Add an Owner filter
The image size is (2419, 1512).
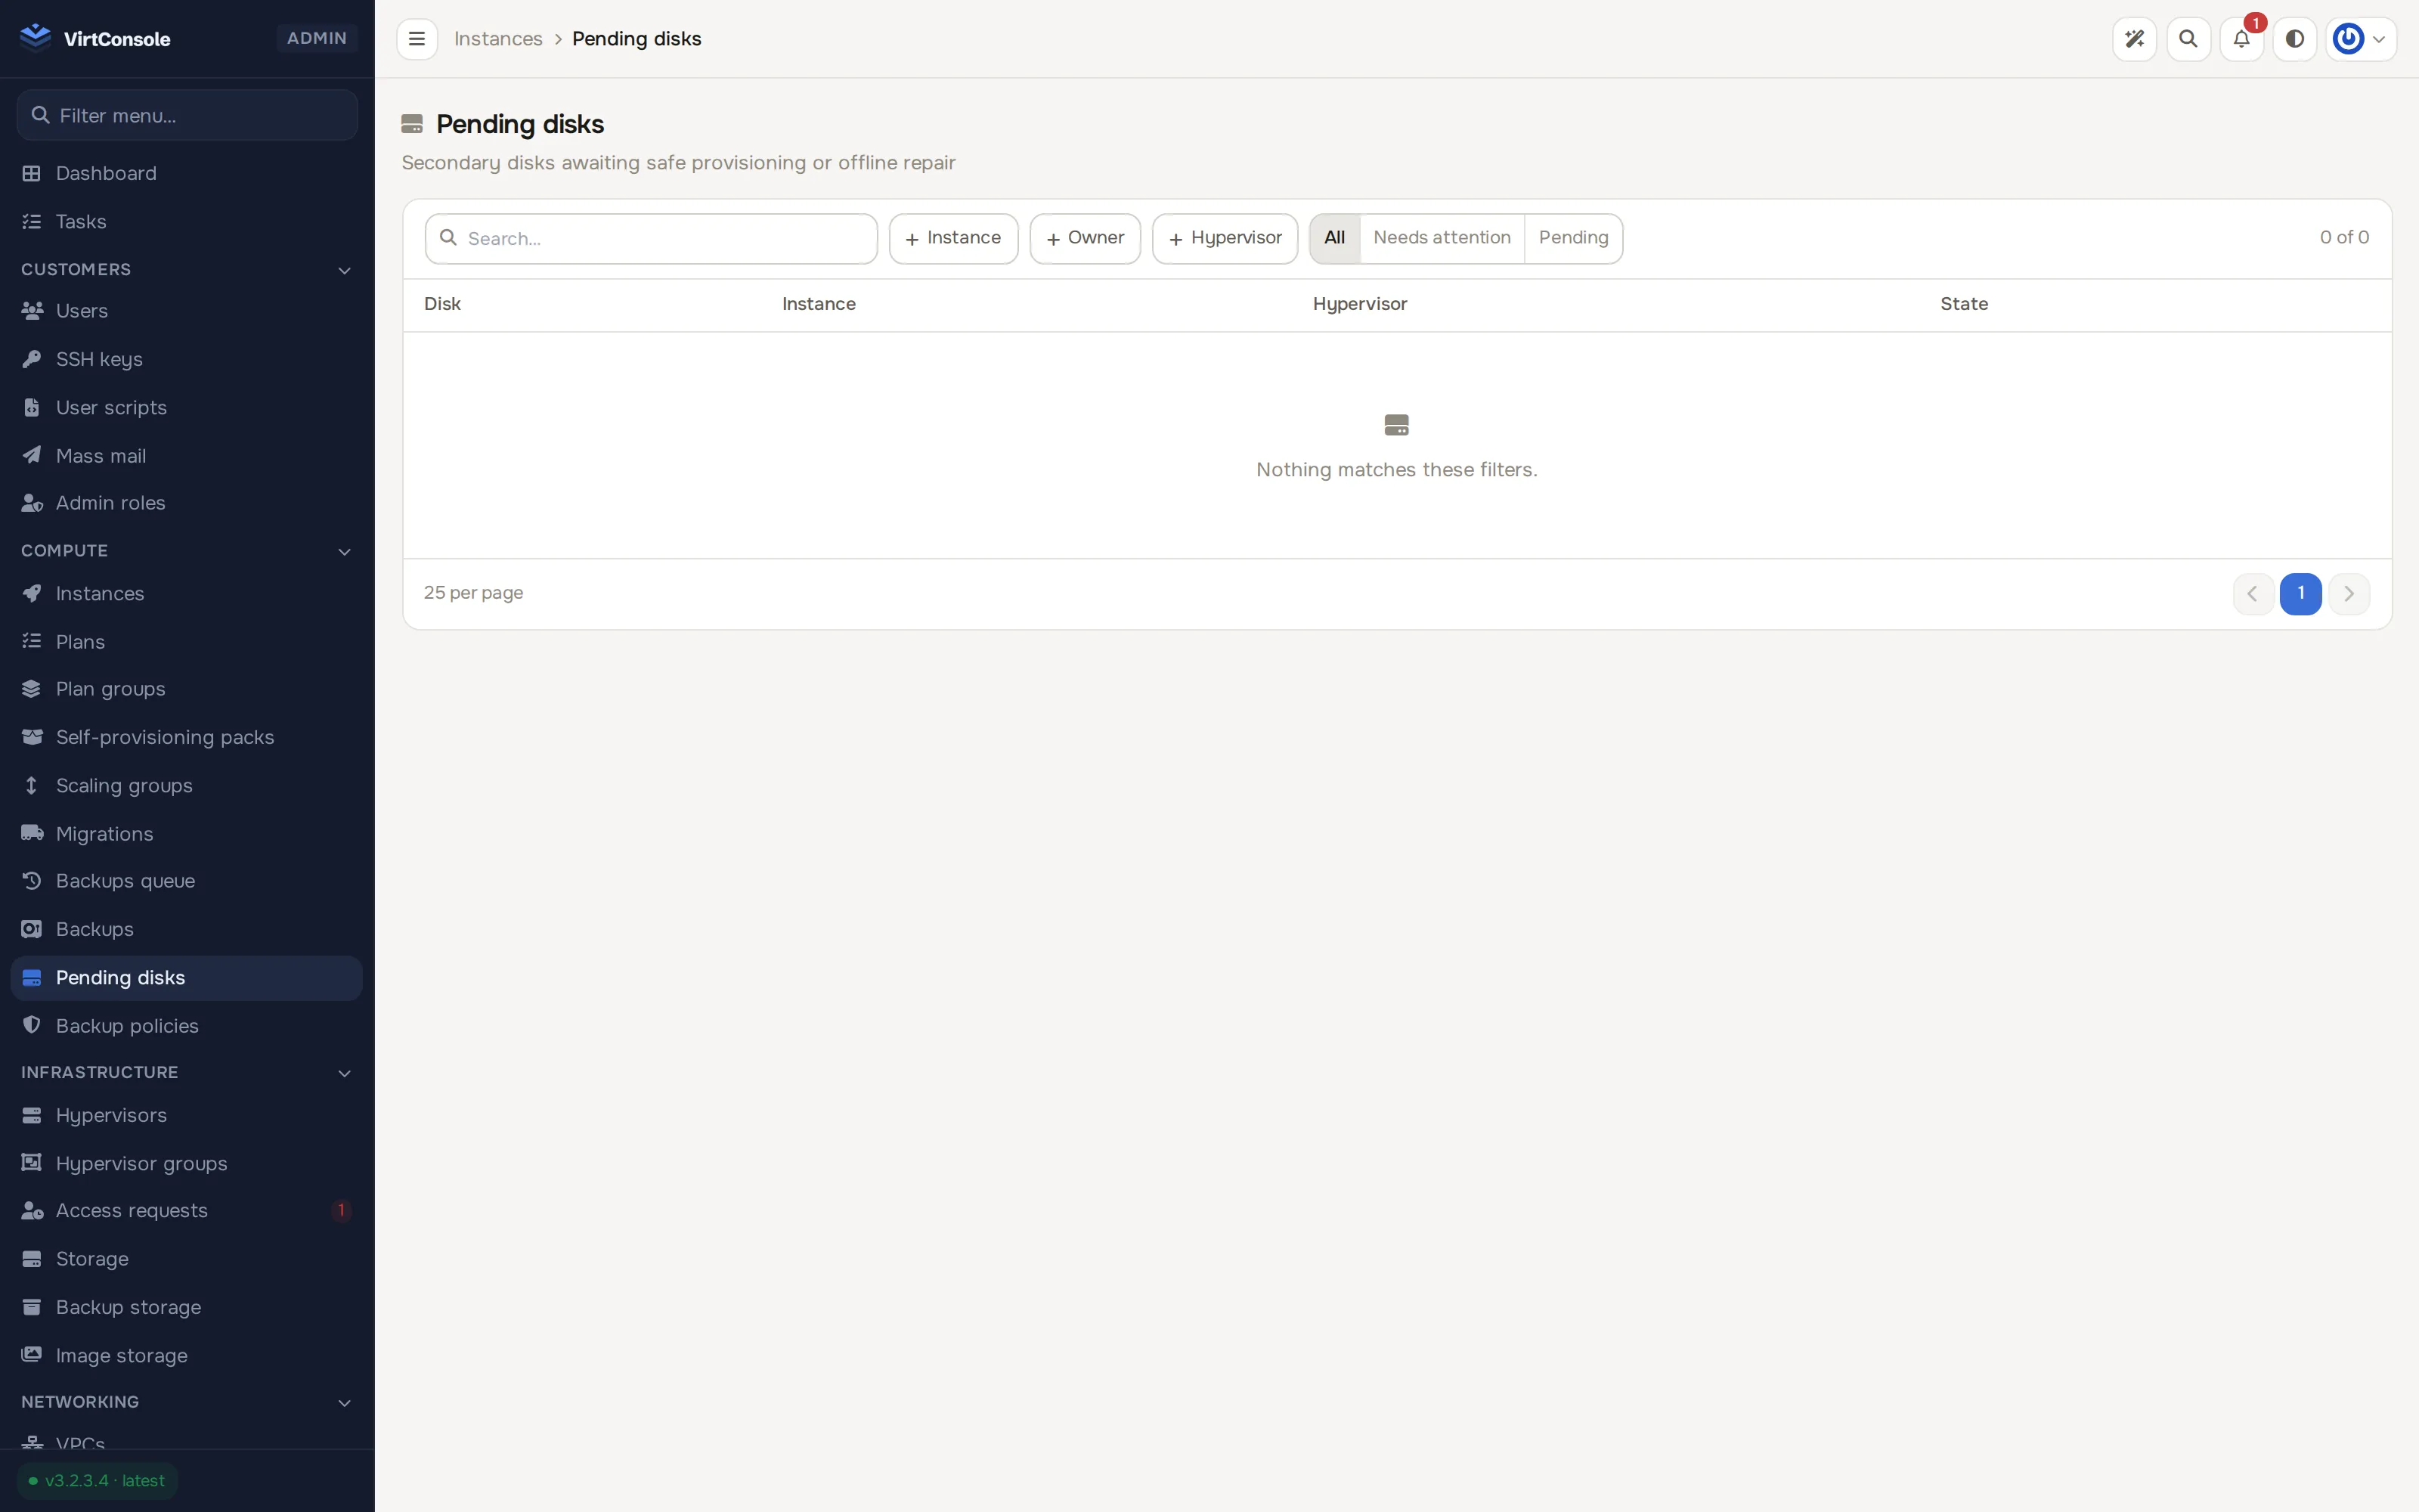[x=1085, y=238]
